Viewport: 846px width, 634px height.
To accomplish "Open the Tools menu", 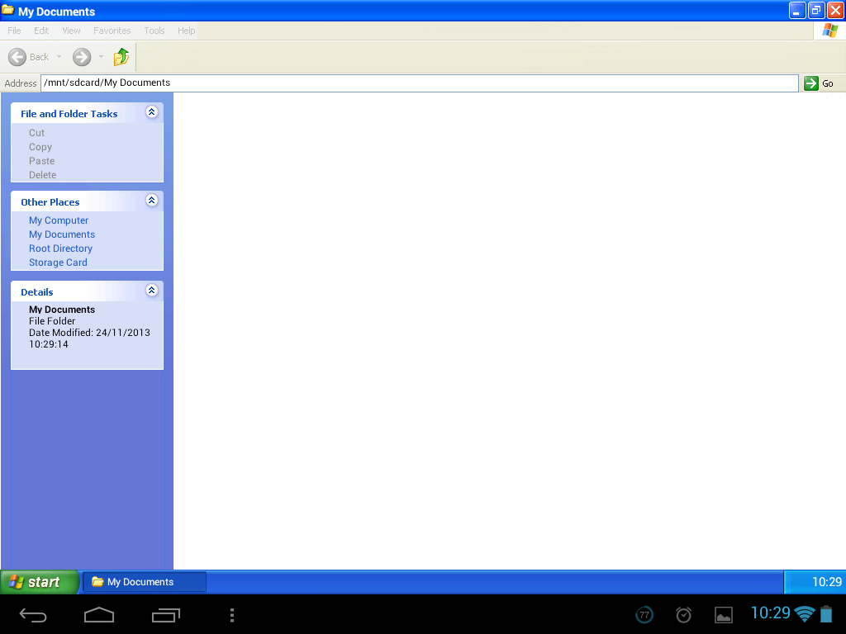I will point(154,31).
